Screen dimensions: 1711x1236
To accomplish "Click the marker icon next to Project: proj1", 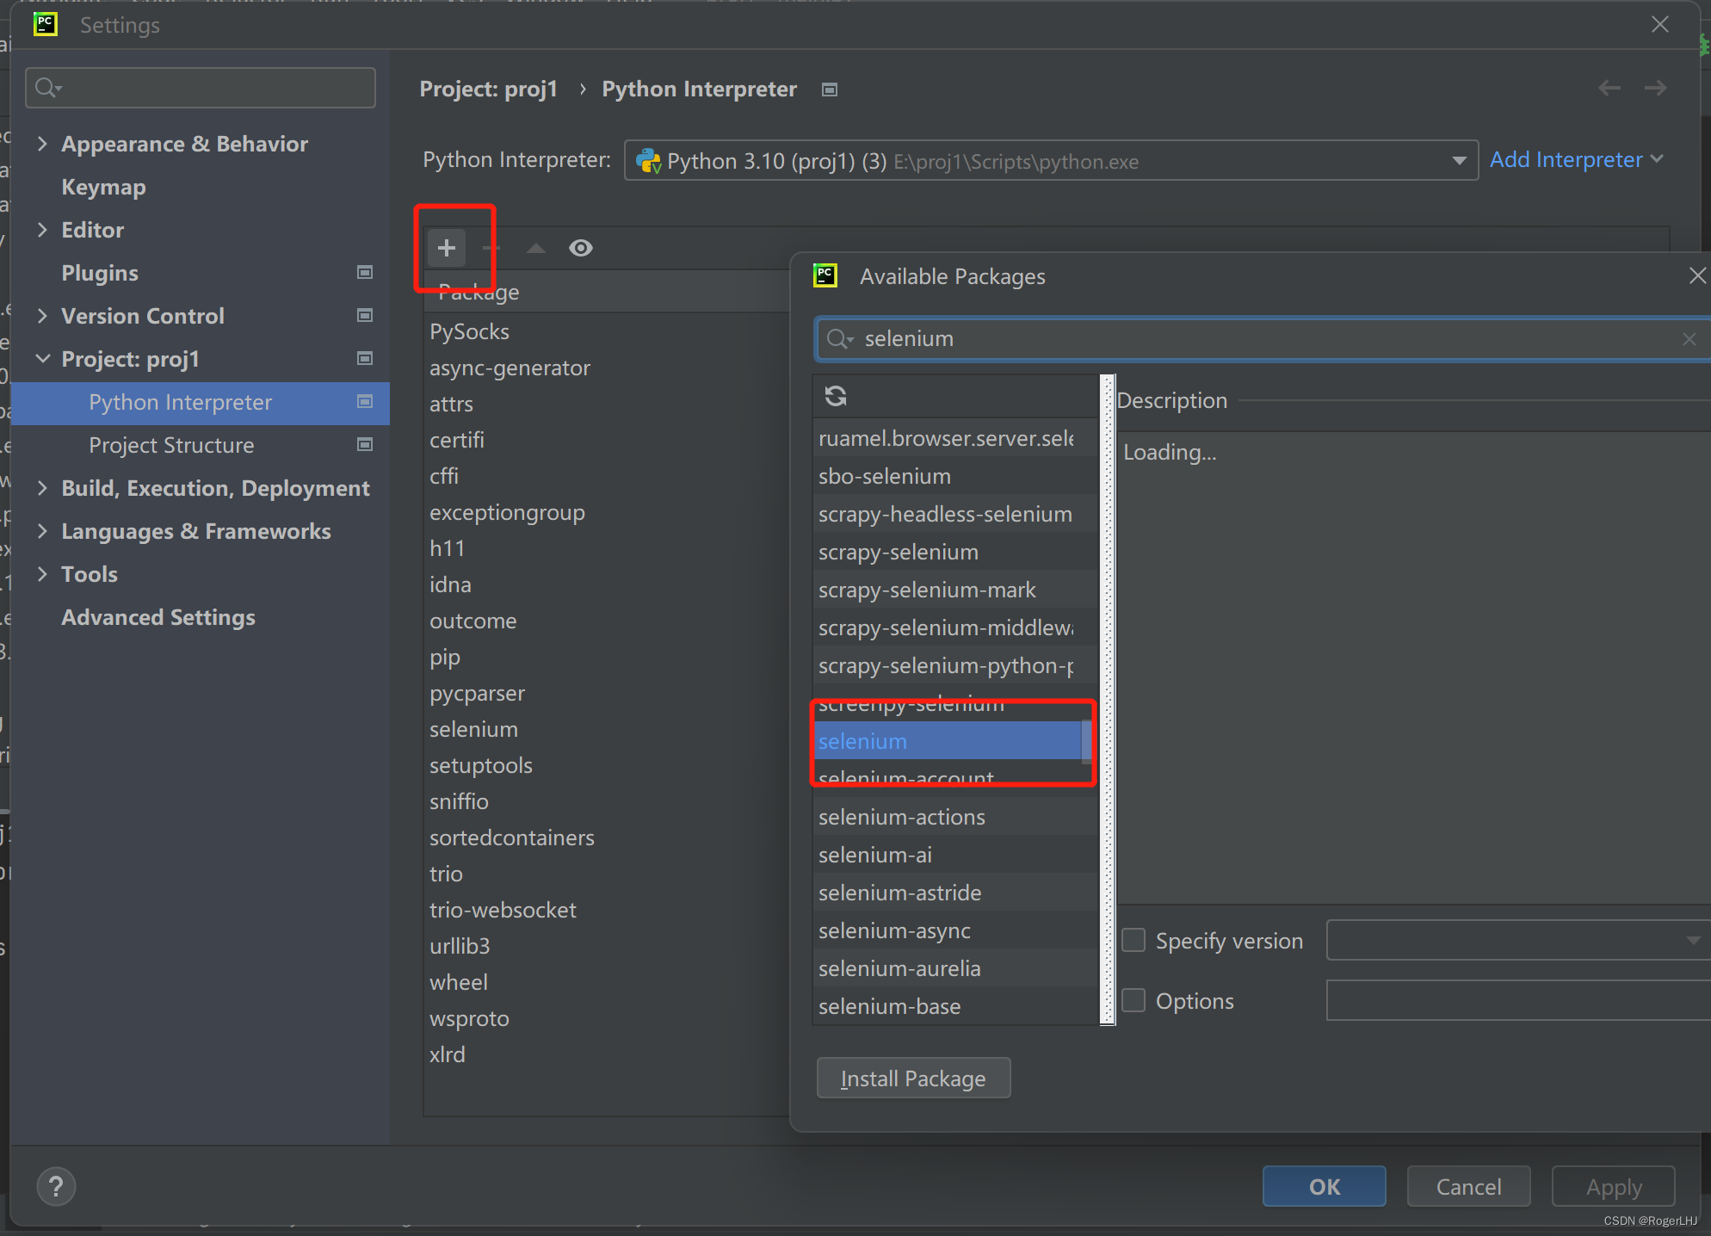I will point(365,358).
